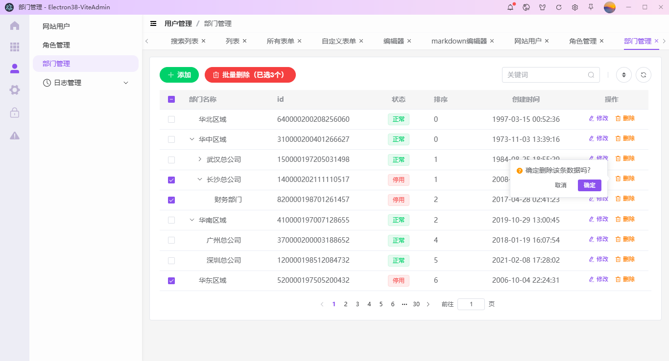Viewport: 669px width, 361px height.
Task: Pin the window using the pin icon
Action: click(x=591, y=7)
